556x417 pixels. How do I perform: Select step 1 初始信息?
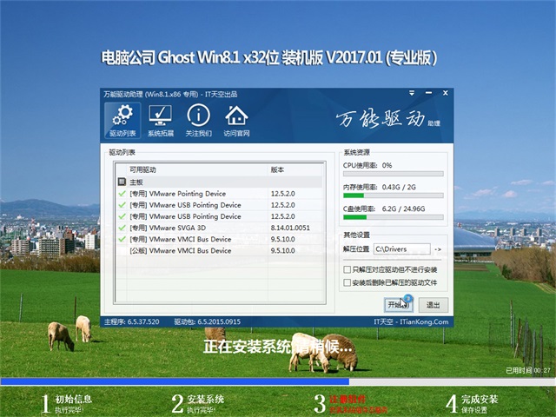pyautogui.click(x=67, y=403)
